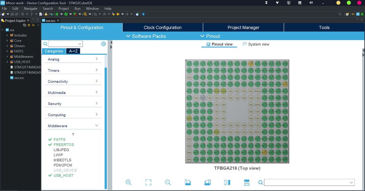Open the peripheral search combo box
Screen dimensions: 365x191
(65, 44)
